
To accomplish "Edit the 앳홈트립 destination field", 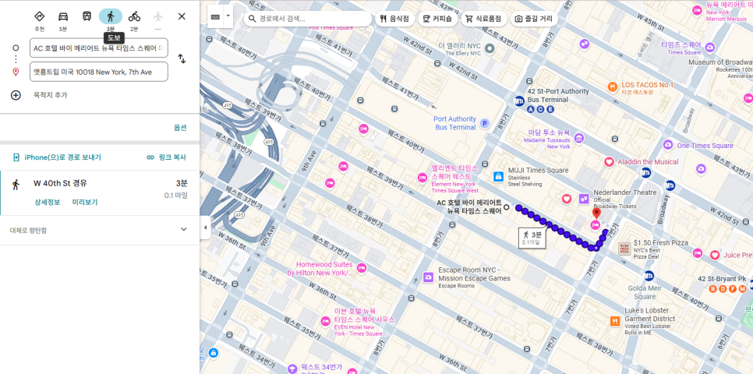I will (x=98, y=72).
